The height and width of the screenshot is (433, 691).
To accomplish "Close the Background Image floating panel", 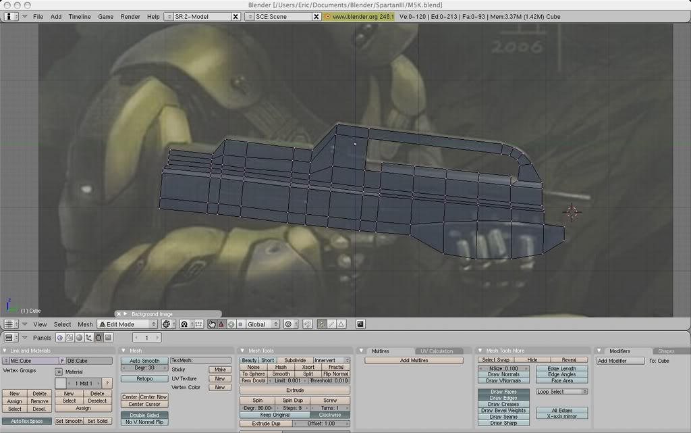I will (x=119, y=314).
